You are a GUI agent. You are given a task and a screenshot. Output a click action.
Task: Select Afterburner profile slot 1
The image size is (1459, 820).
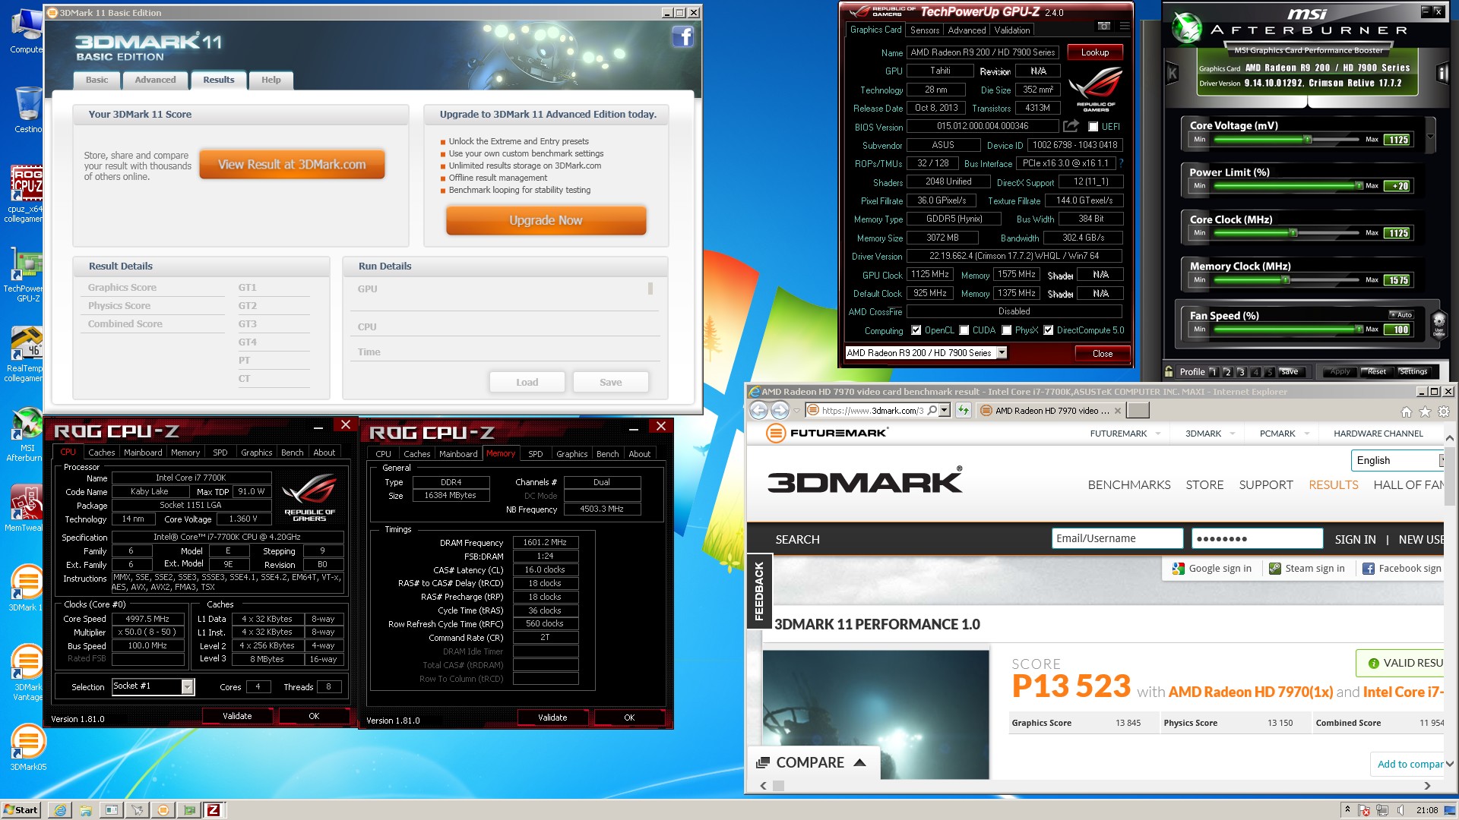pos(1214,372)
